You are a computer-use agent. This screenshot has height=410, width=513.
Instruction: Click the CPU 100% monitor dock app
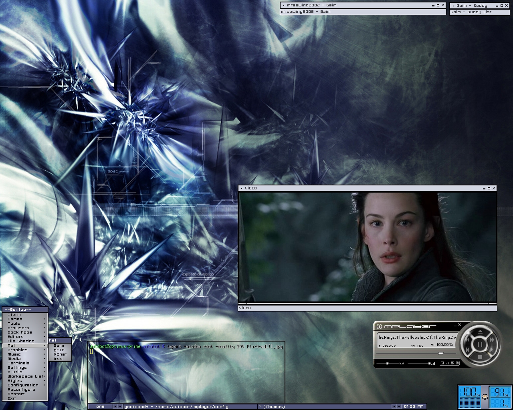[x=469, y=397]
